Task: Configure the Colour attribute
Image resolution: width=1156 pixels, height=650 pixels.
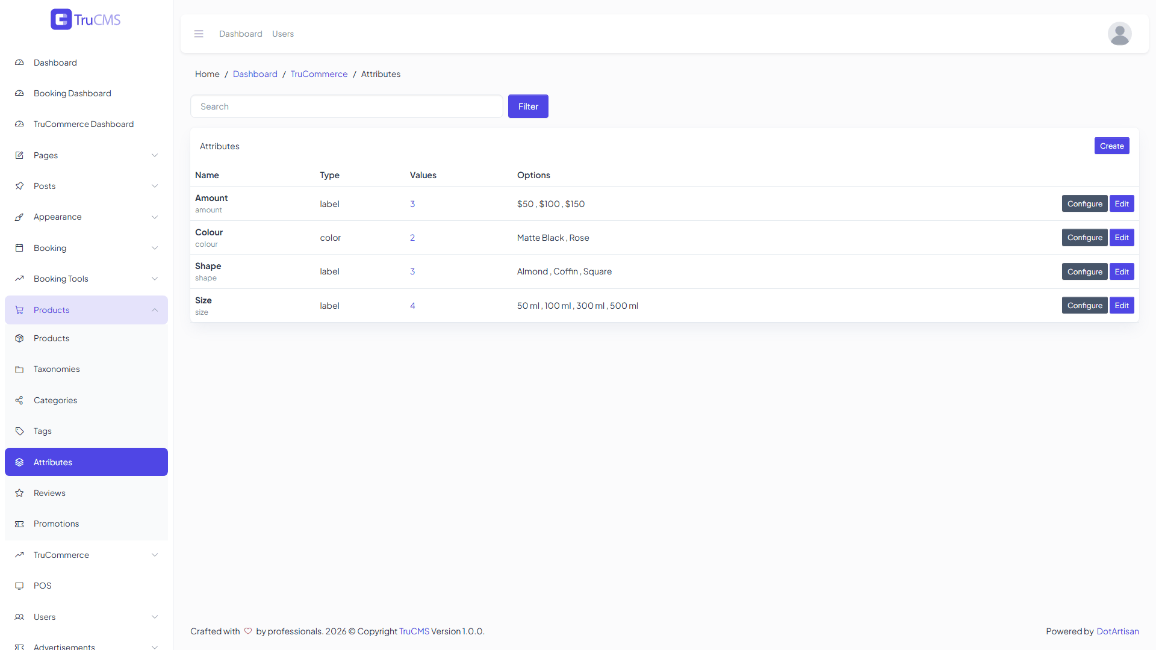Action: point(1084,238)
